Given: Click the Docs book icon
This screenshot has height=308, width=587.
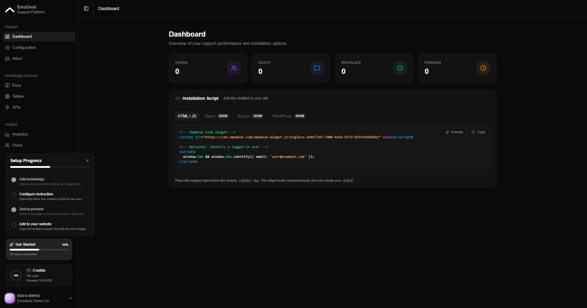Looking at the screenshot, I should tap(7, 85).
